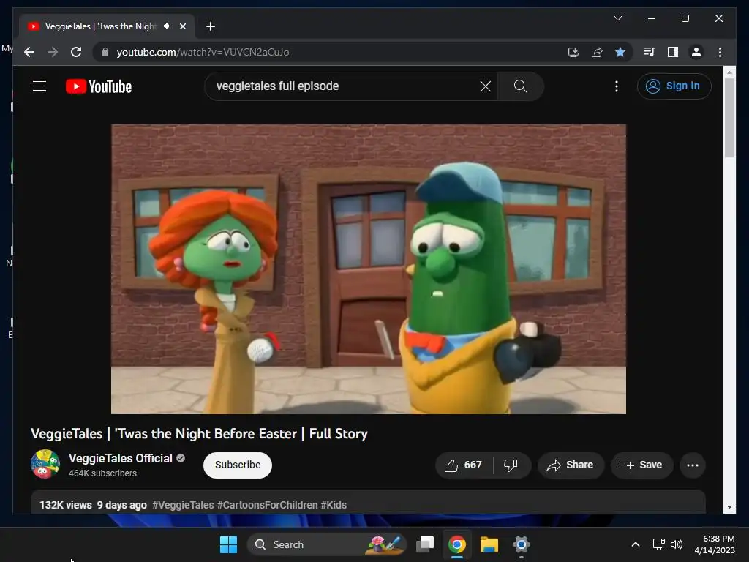Click the #VeggieTales hashtag
Screen dimensions: 749x562
pos(183,505)
